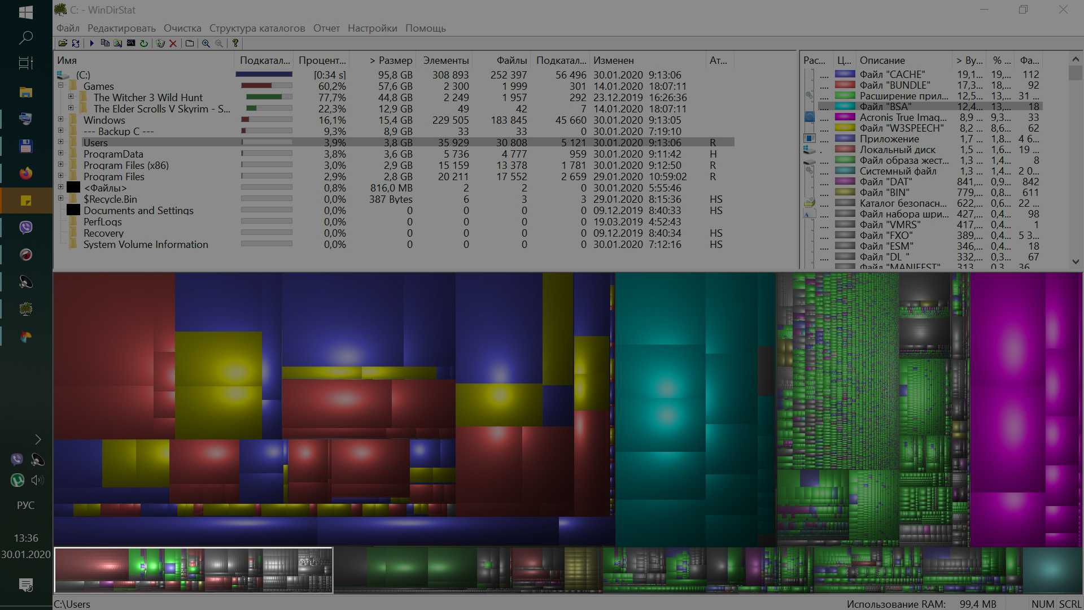Click the red X delete icon
The height and width of the screenshot is (610, 1084).
pos(173,43)
